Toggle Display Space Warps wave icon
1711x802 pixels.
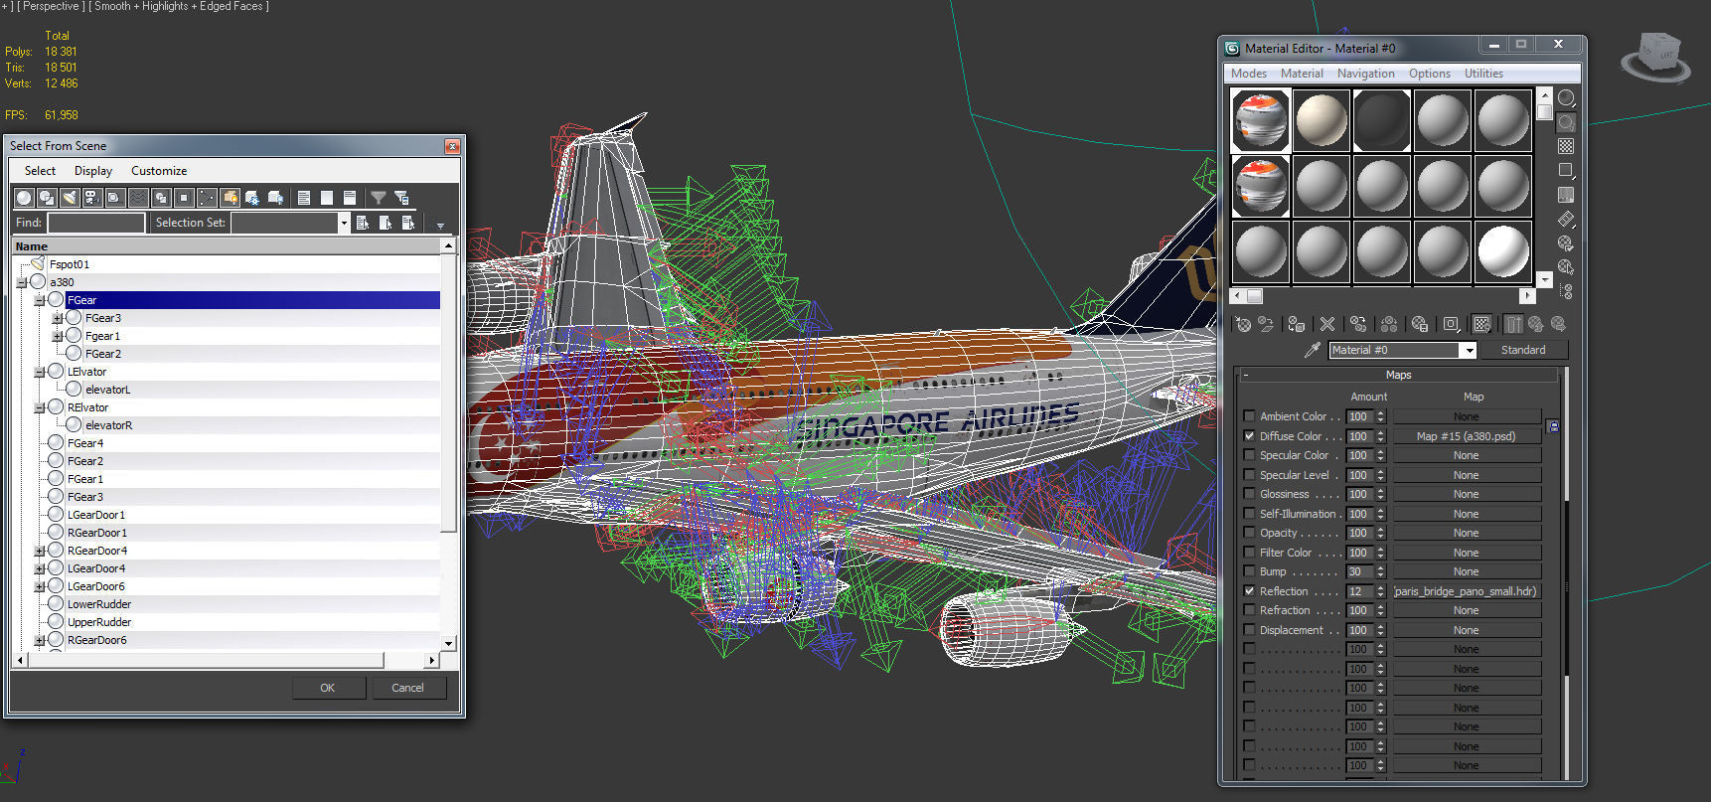coord(138,197)
